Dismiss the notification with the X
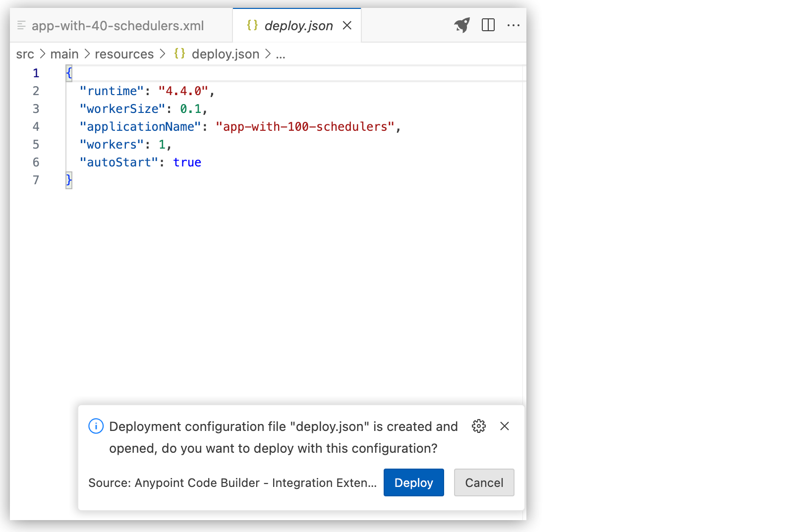The height and width of the screenshot is (532, 802). (x=505, y=426)
